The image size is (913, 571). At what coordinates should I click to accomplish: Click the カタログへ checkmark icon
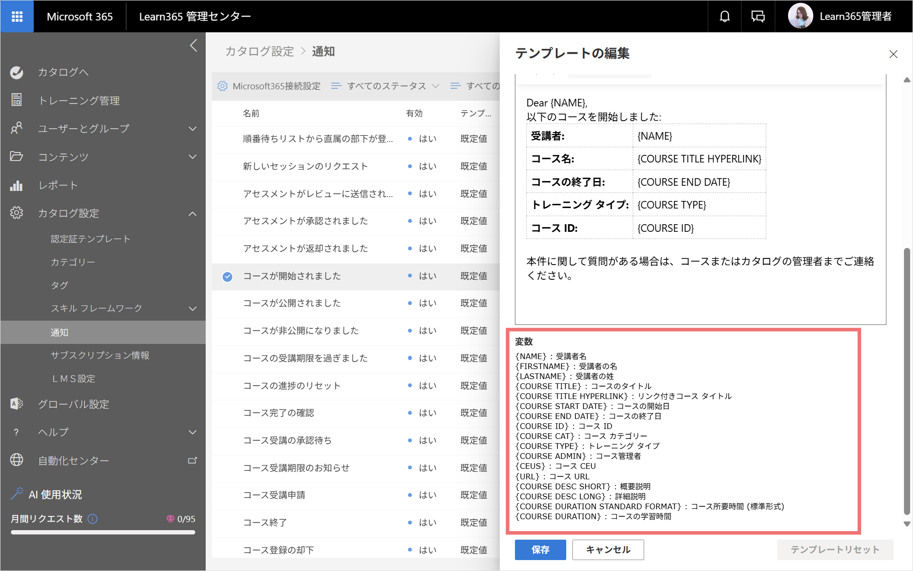tap(17, 72)
